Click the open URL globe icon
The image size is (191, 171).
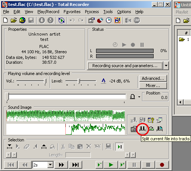(x=22, y=20)
